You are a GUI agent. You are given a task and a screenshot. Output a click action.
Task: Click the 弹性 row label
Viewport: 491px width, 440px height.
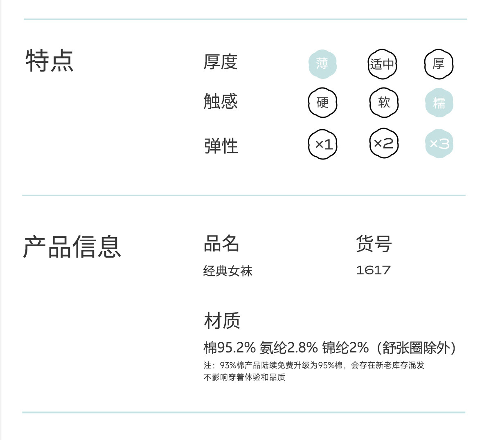(221, 146)
